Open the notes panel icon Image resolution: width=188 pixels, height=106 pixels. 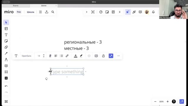pos(113,12)
